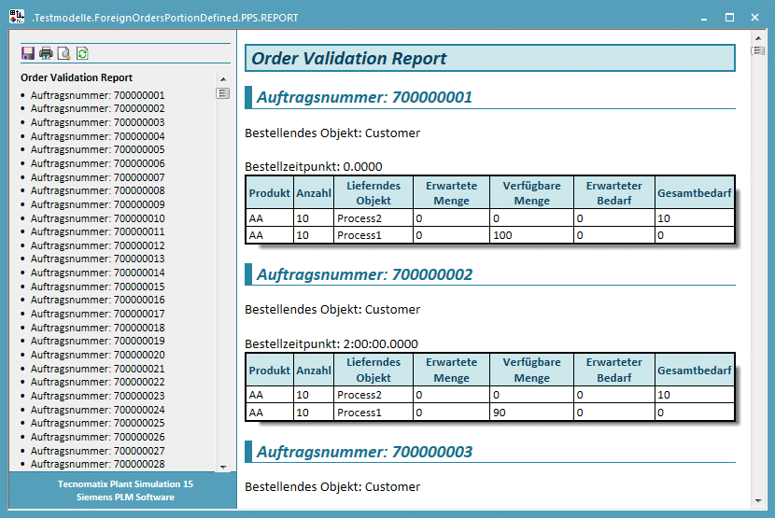Click Lieferndes Objekt header in order 700000002 table
775x518 pixels.
click(x=373, y=370)
